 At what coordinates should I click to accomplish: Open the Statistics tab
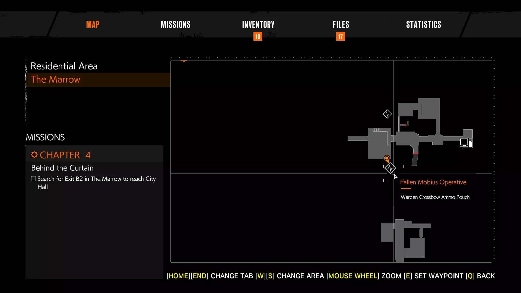click(x=423, y=25)
